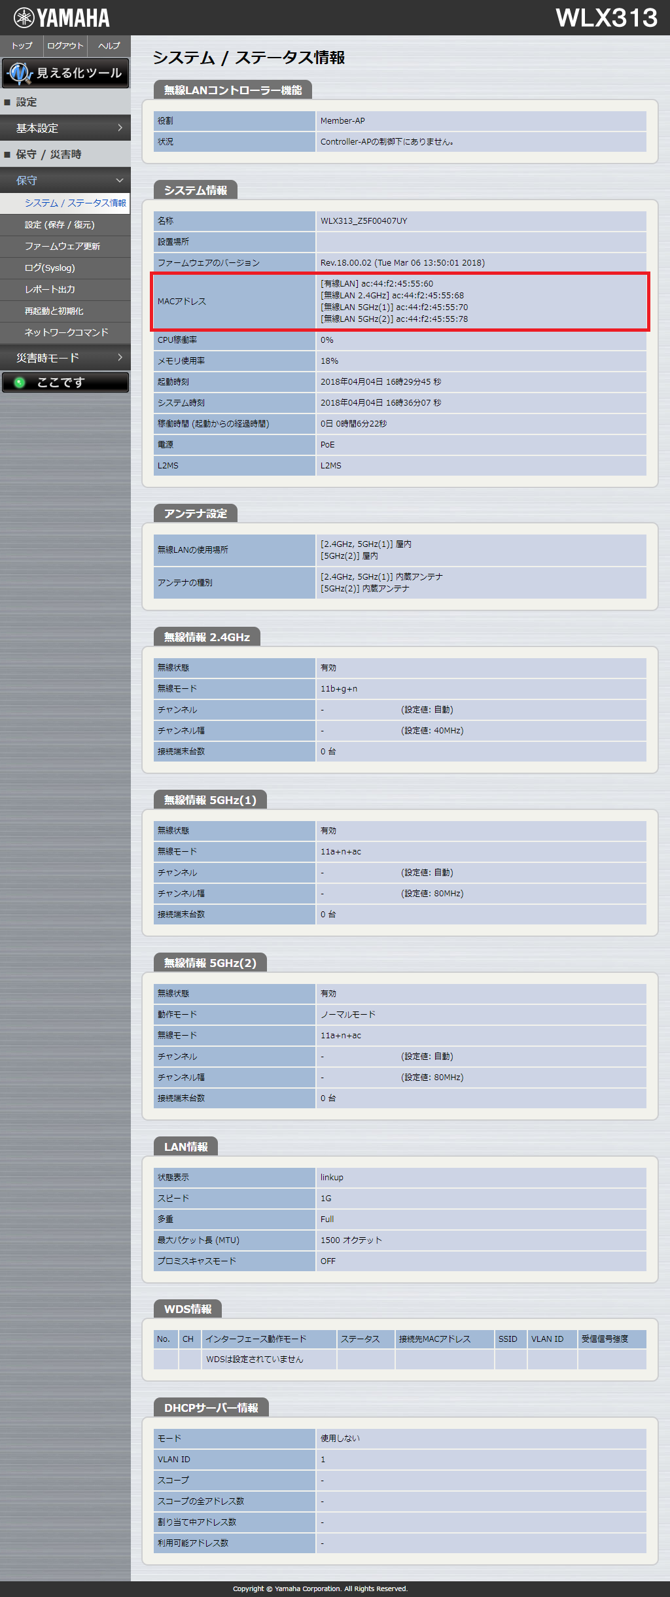Expand the 災害時モード menu
Viewport: 670px width, 1597px height.
tap(65, 358)
